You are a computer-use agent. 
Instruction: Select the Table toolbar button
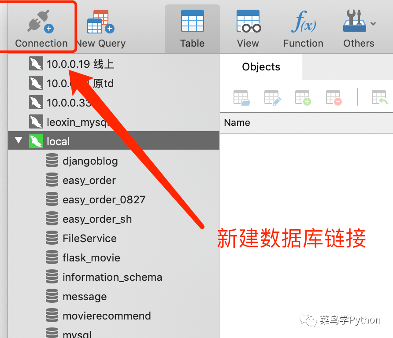point(193,29)
